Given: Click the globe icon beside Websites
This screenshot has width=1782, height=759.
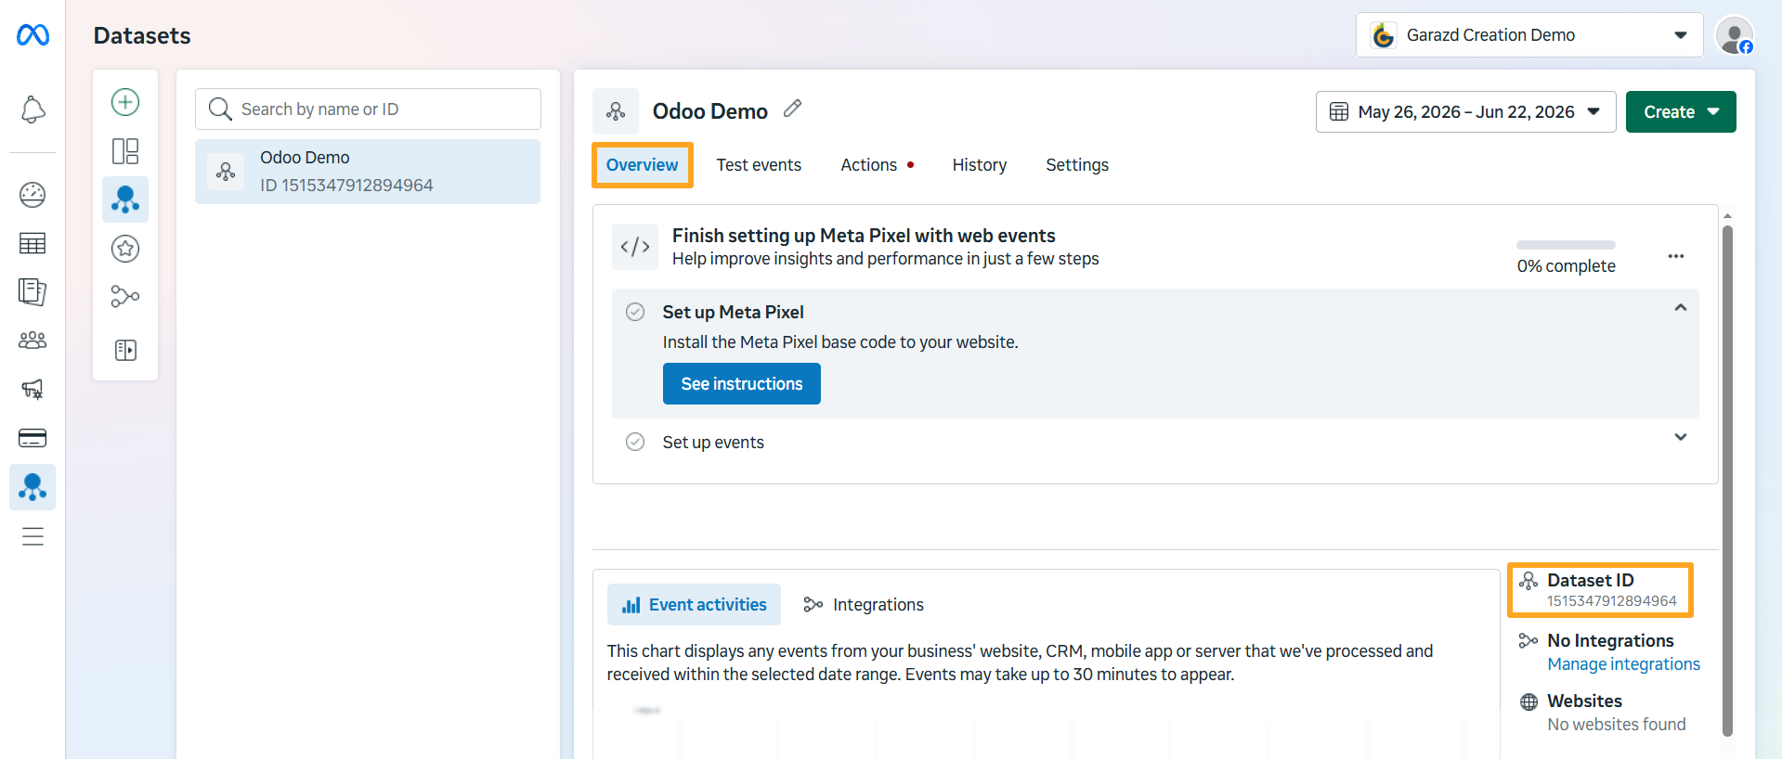Looking at the screenshot, I should [1528, 701].
